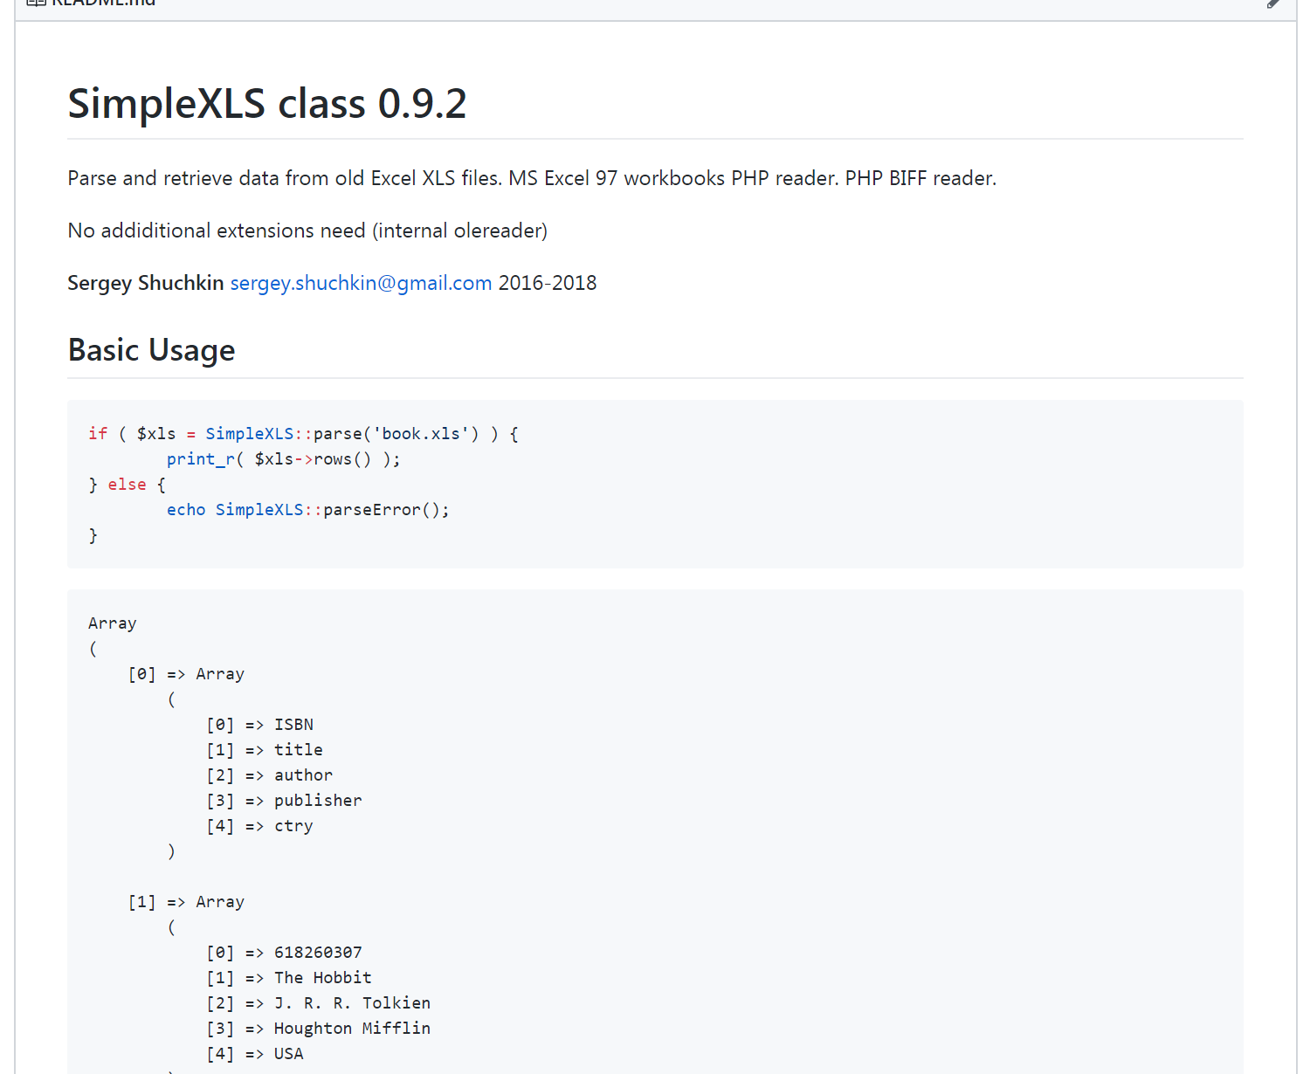
Task: Click the print_r code line
Action: [x=284, y=459]
